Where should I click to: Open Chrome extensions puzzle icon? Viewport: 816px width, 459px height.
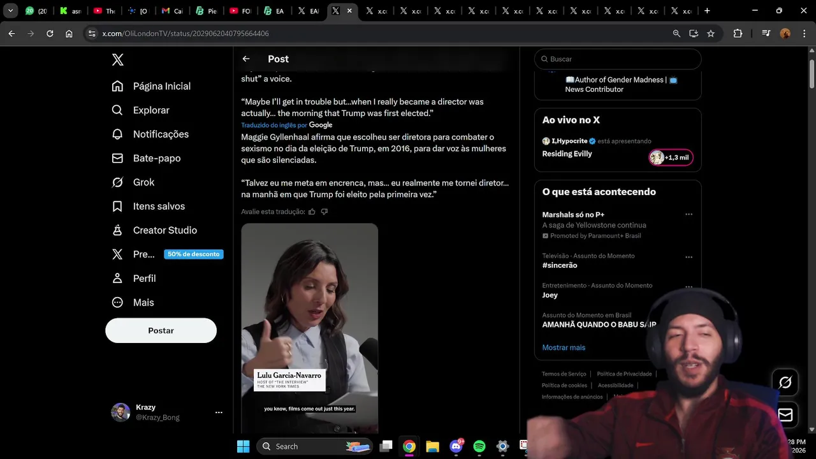point(738,34)
